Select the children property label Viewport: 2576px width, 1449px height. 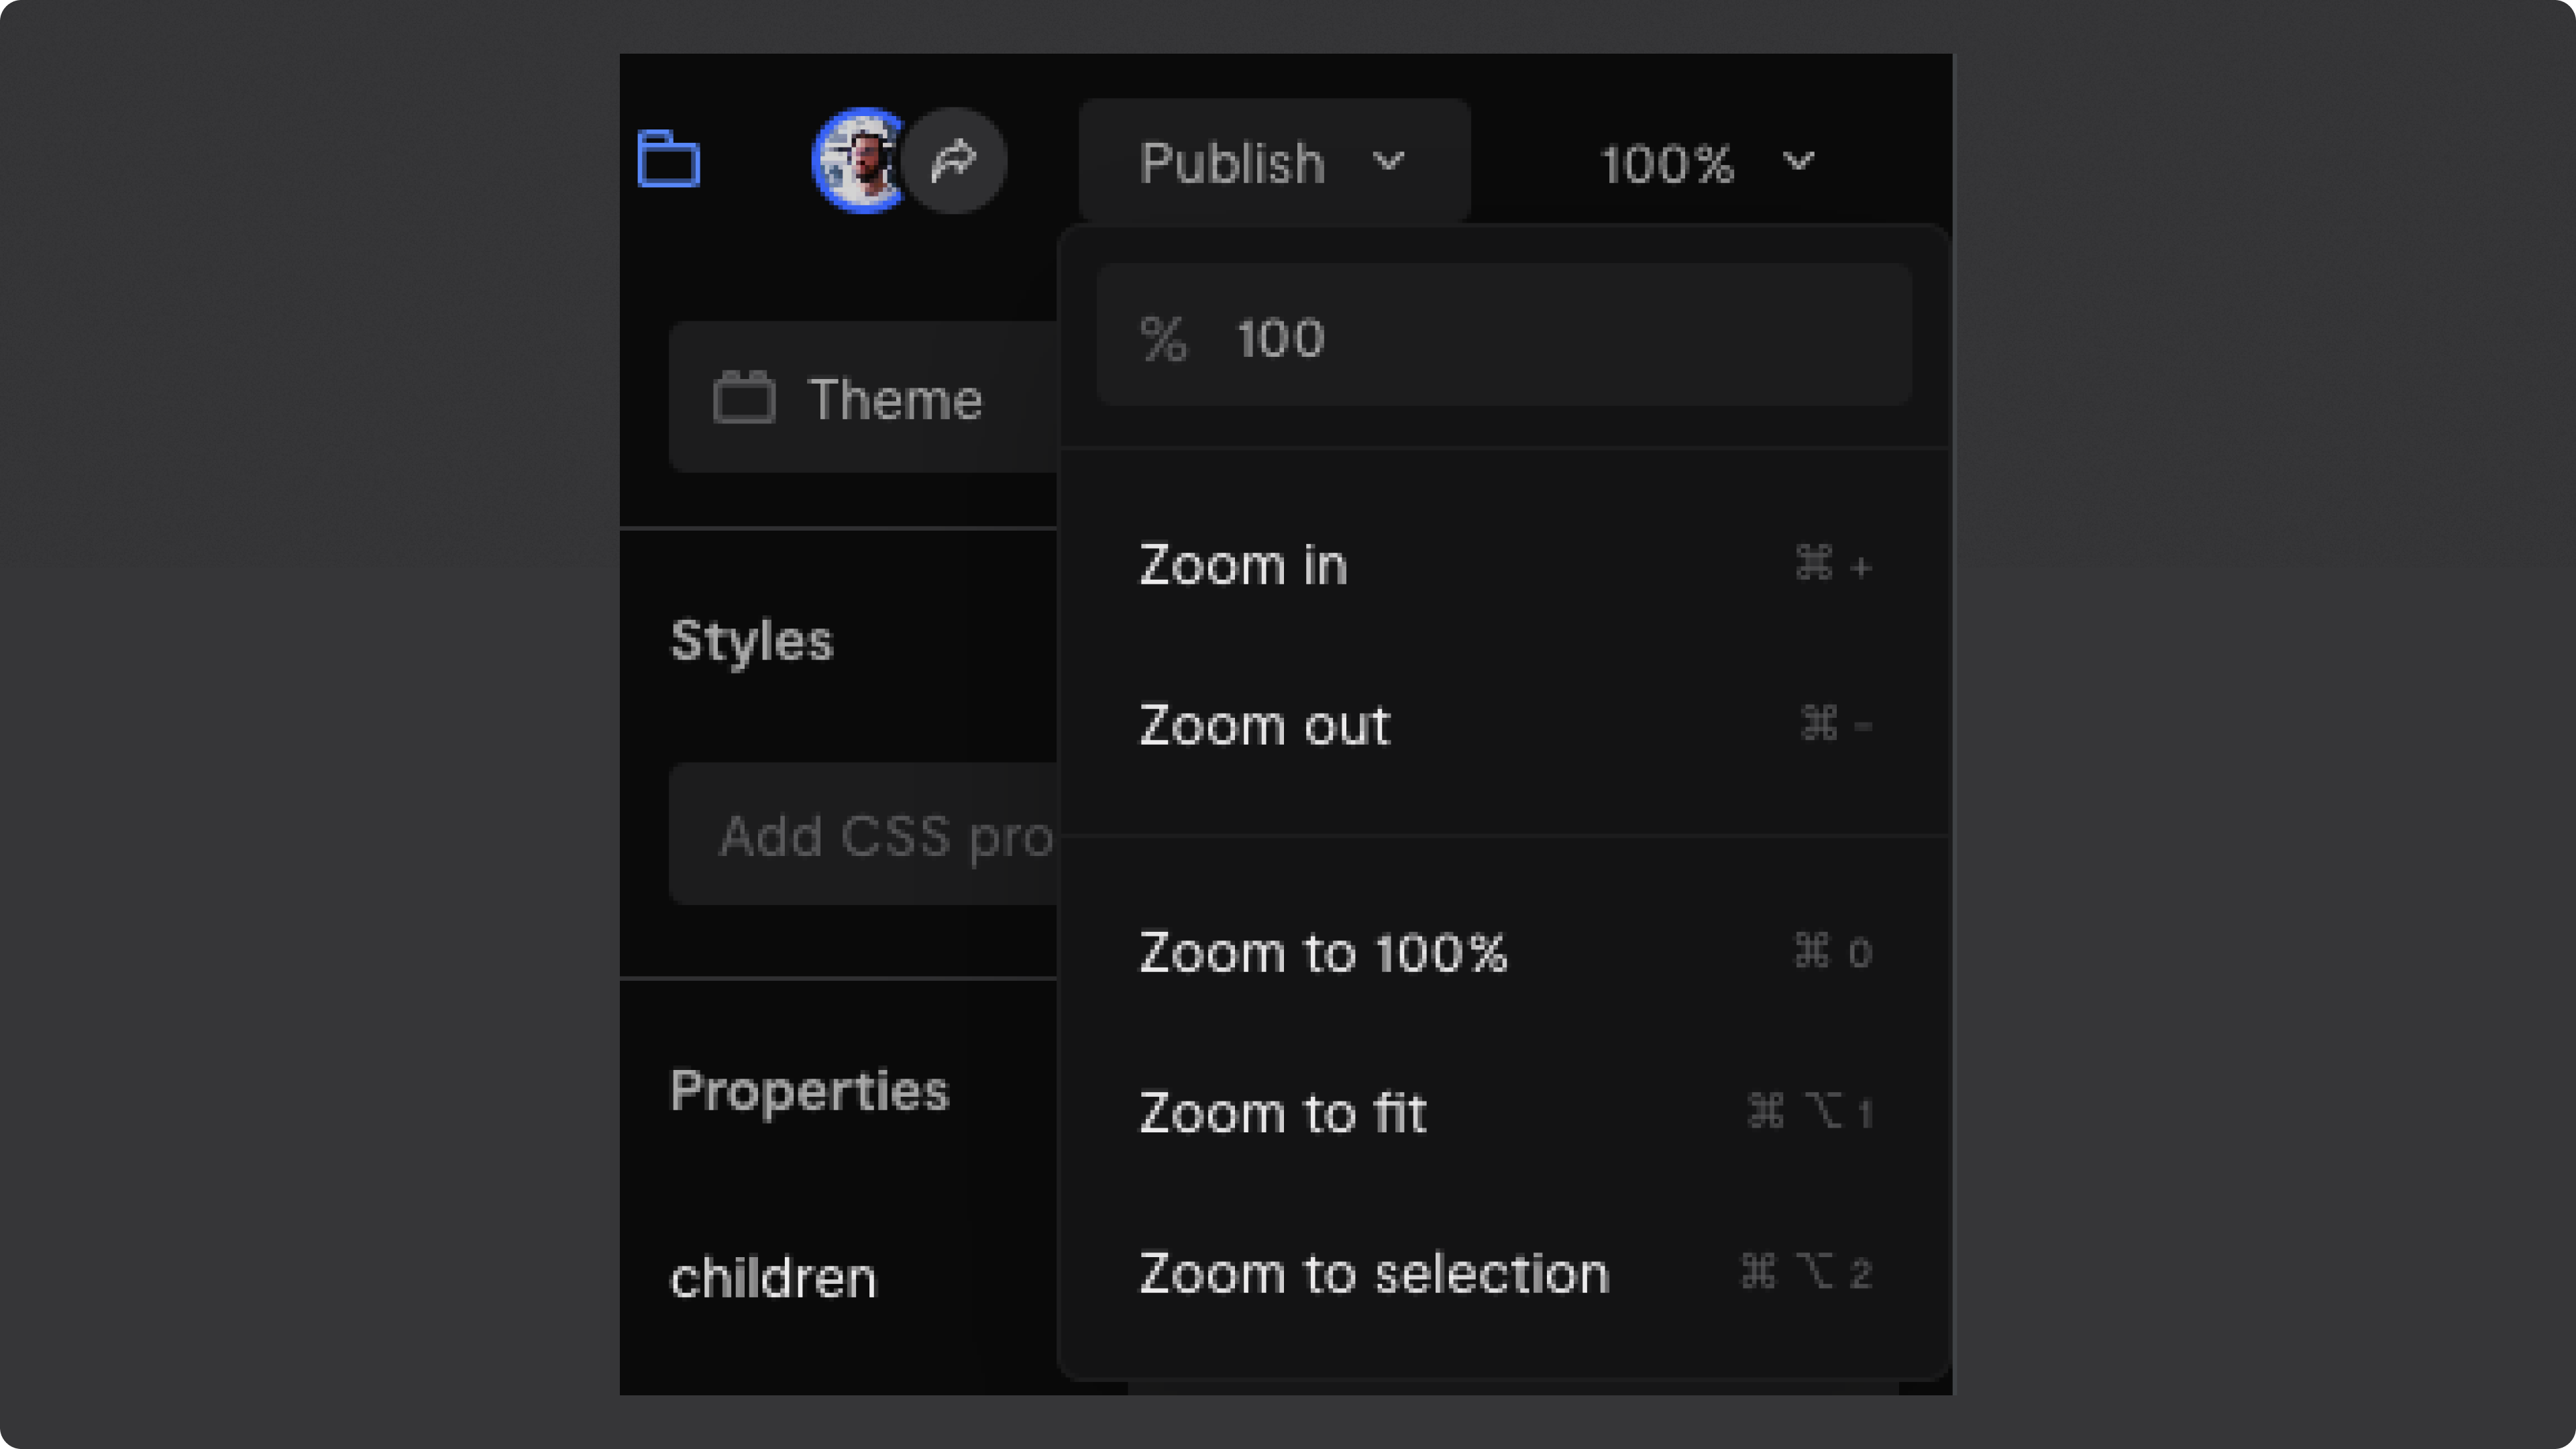773,1278
